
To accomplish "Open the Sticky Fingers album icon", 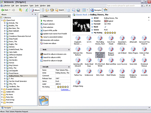I will (x=133, y=48).
